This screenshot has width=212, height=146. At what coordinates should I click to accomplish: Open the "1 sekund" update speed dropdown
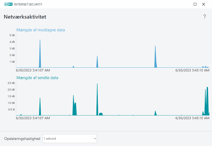click(69, 139)
